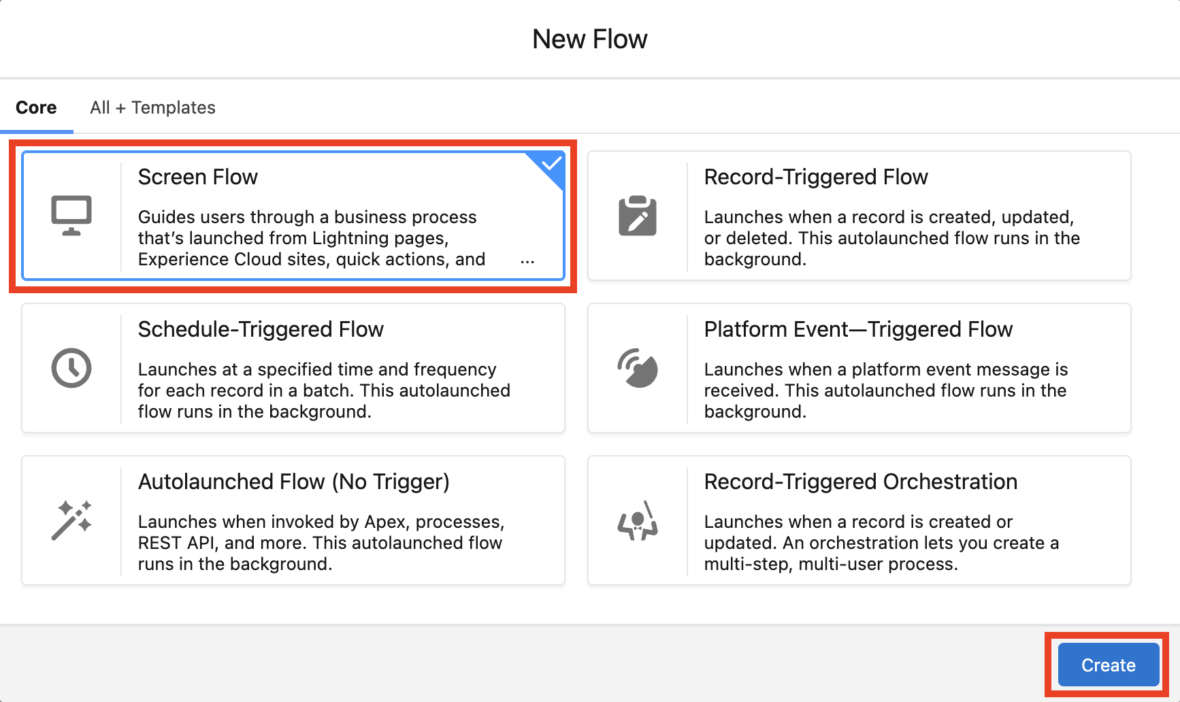Select the Autolaunched Flow (No Trigger) title

pos(293,482)
